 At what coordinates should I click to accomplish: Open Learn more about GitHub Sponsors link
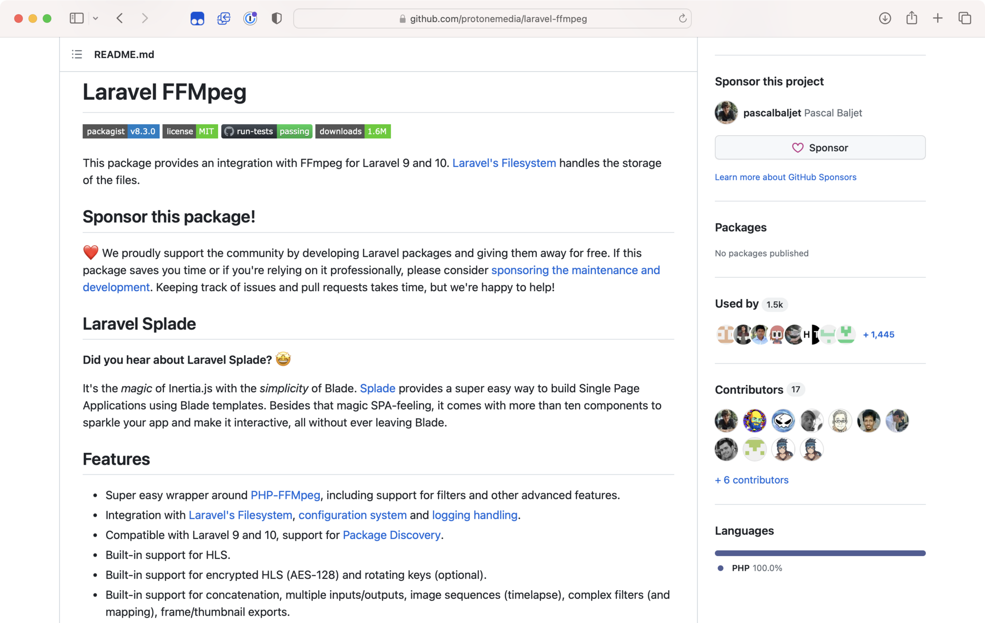(785, 177)
